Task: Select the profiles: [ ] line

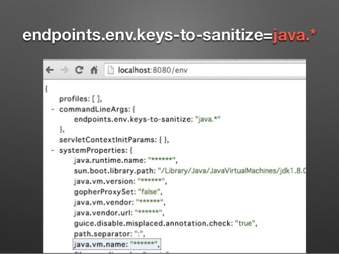Action: [81, 99]
